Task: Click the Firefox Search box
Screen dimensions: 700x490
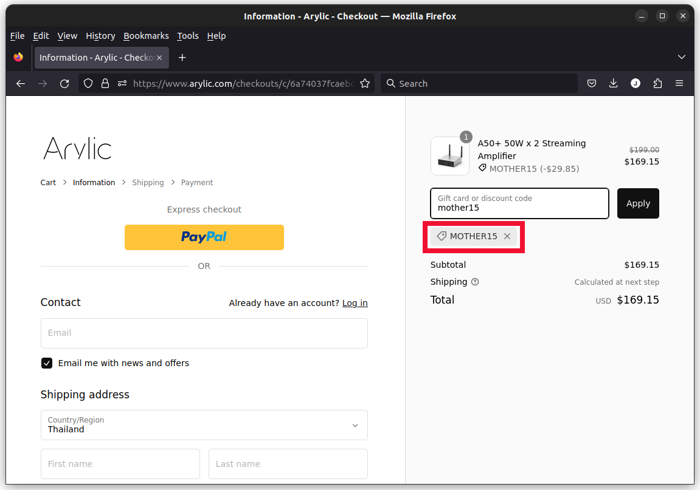Action: (479, 83)
